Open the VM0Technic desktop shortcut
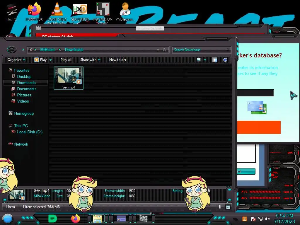This screenshot has width=300, height=225. pyautogui.click(x=125, y=12)
